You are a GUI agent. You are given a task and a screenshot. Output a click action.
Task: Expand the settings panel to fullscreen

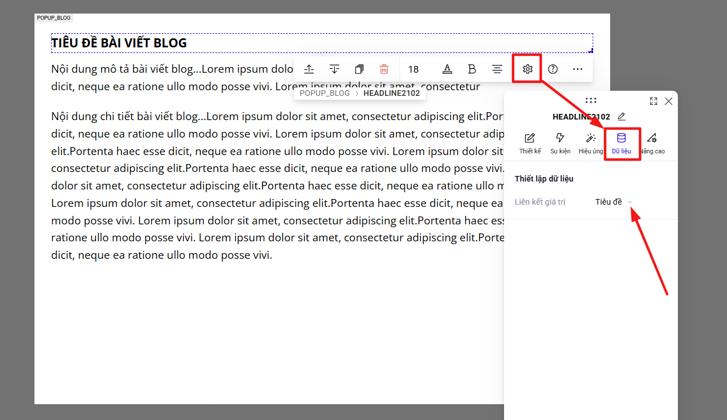point(654,101)
